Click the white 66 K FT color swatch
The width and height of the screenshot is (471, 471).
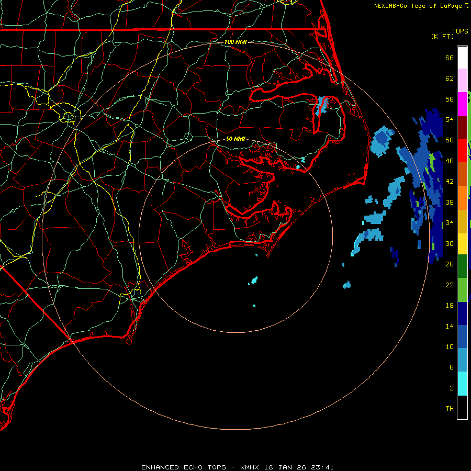point(462,58)
